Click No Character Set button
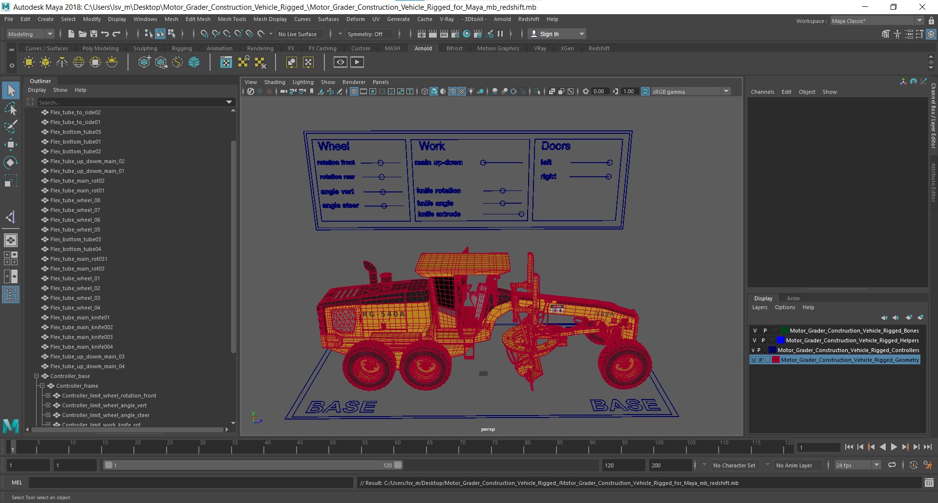The image size is (938, 503). [734, 465]
